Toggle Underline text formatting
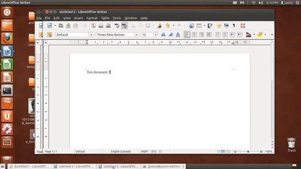 pos(178,34)
